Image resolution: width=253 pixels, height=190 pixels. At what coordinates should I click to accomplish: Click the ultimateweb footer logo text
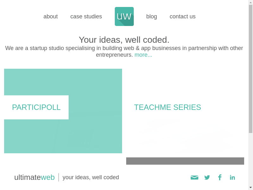pyautogui.click(x=34, y=177)
